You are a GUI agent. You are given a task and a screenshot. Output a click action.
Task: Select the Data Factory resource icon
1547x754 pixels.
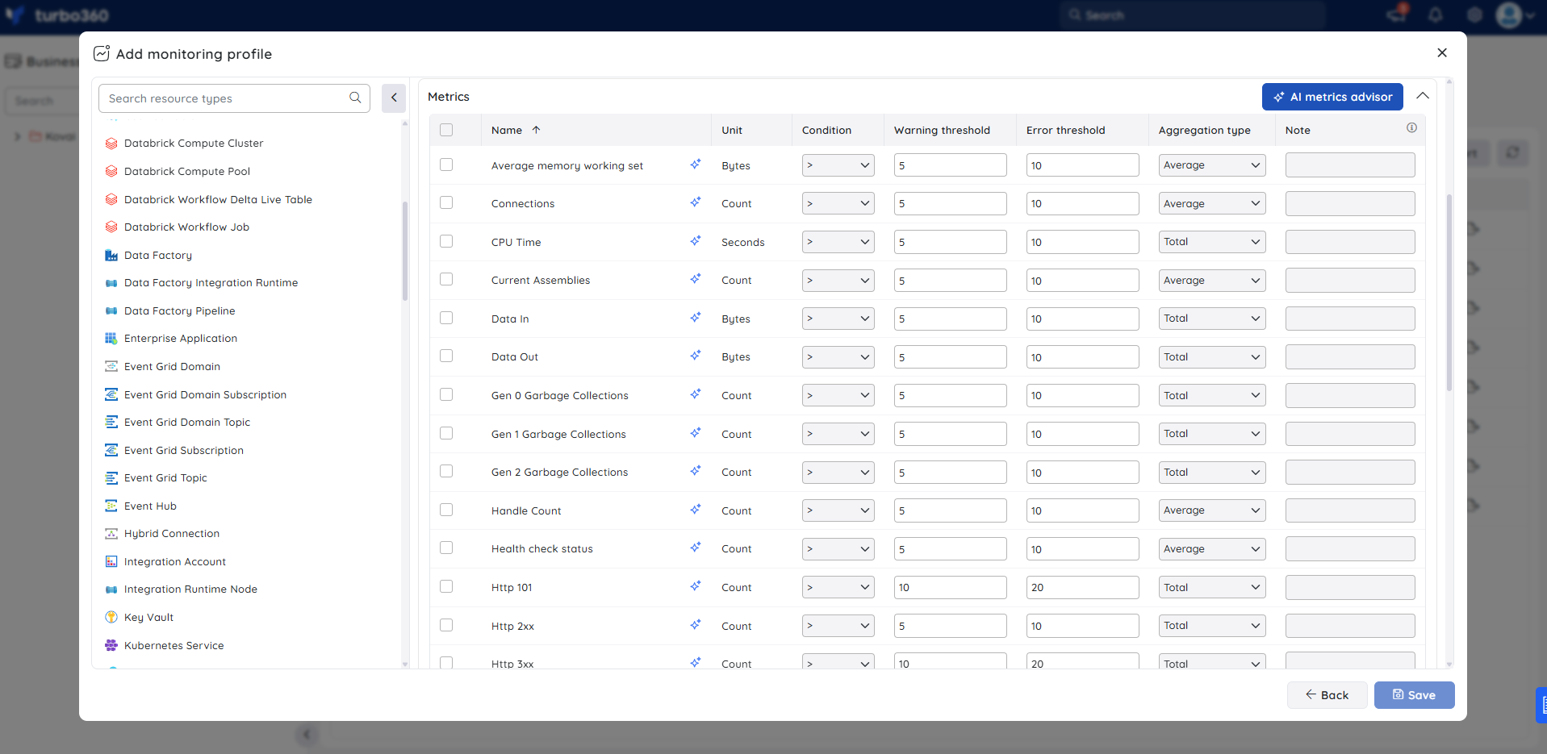click(111, 256)
